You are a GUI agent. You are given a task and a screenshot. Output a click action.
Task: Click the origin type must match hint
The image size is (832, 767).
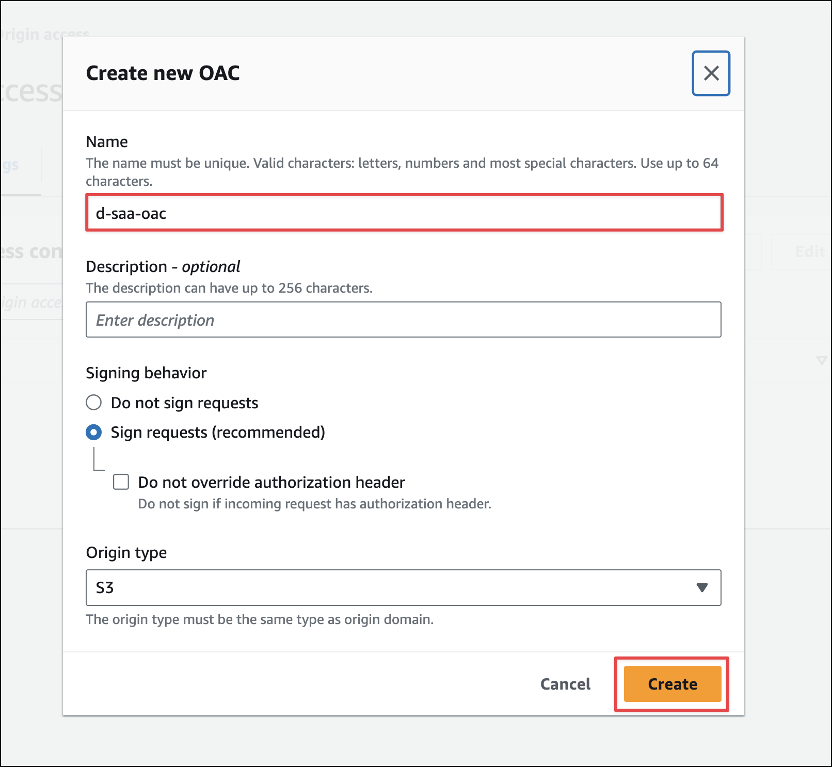(x=260, y=619)
